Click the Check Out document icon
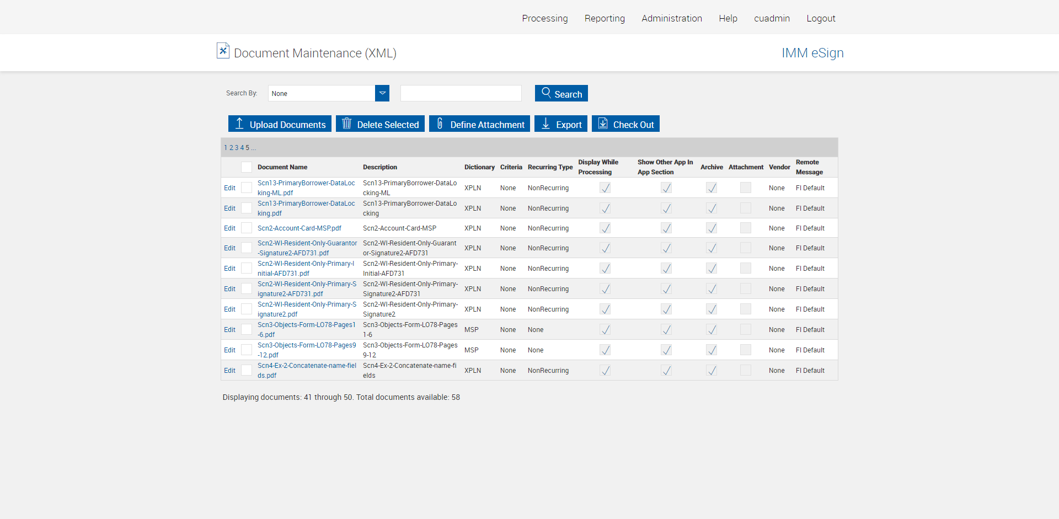 (603, 124)
